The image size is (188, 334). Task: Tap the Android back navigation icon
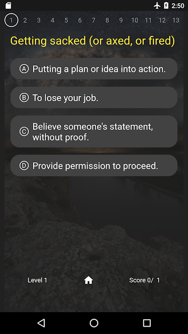(x=41, y=323)
